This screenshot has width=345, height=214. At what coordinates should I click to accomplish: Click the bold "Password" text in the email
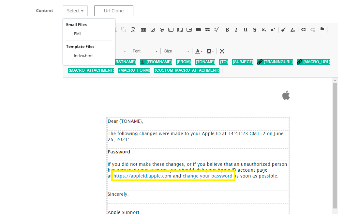pyautogui.click(x=119, y=152)
